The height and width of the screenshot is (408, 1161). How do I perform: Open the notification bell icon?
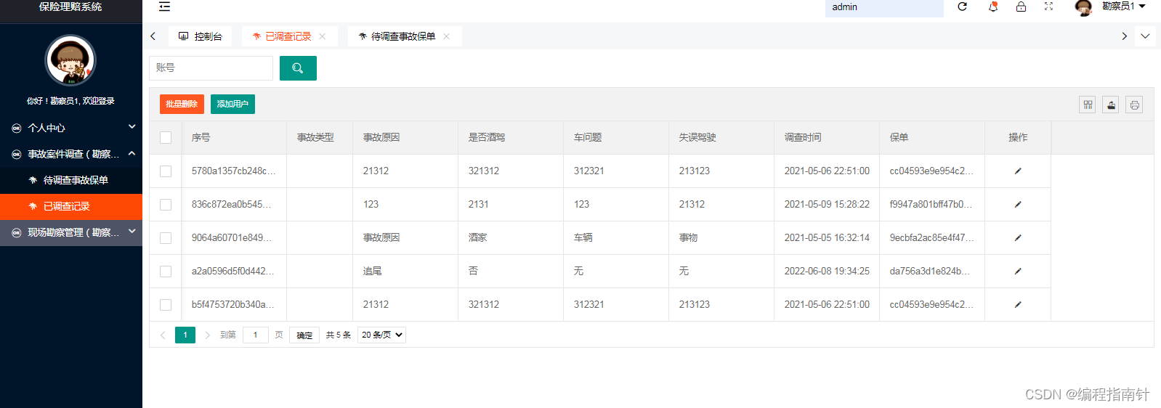point(992,7)
